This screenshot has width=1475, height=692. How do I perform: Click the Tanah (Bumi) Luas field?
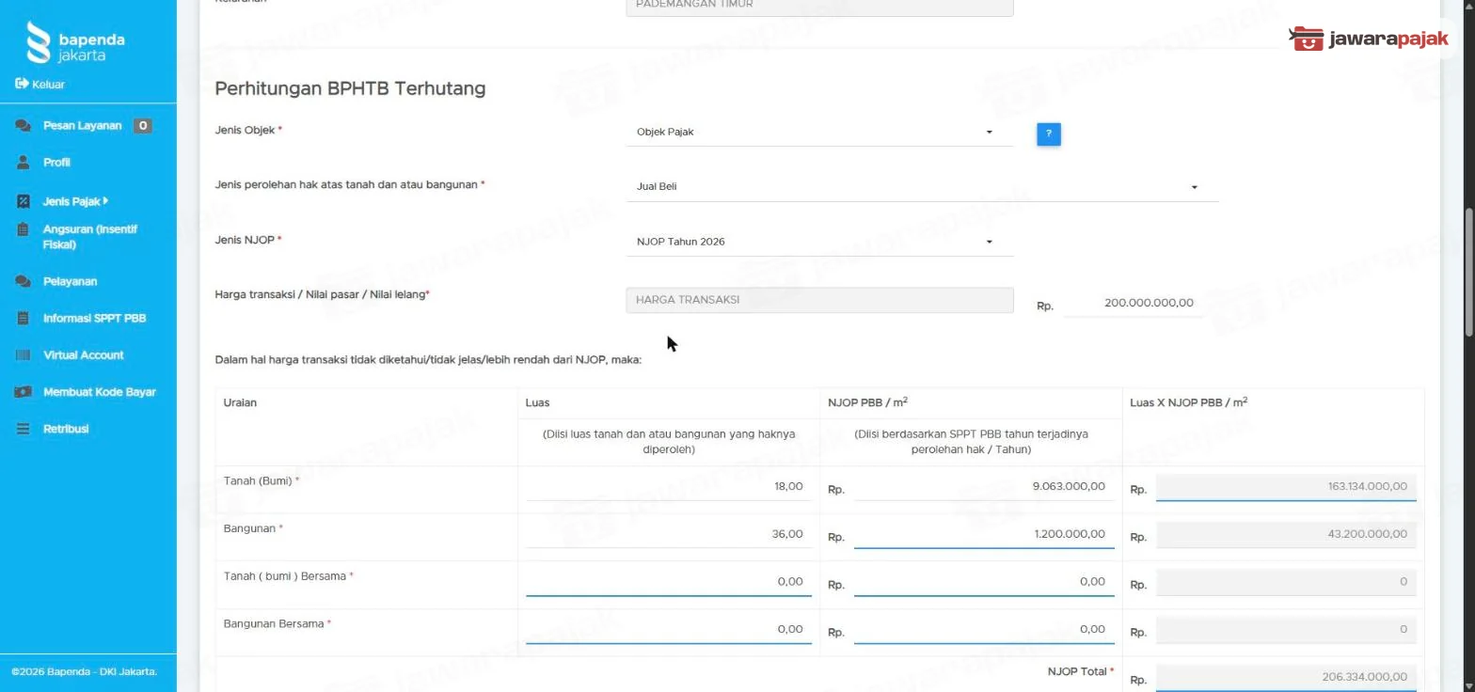(669, 487)
